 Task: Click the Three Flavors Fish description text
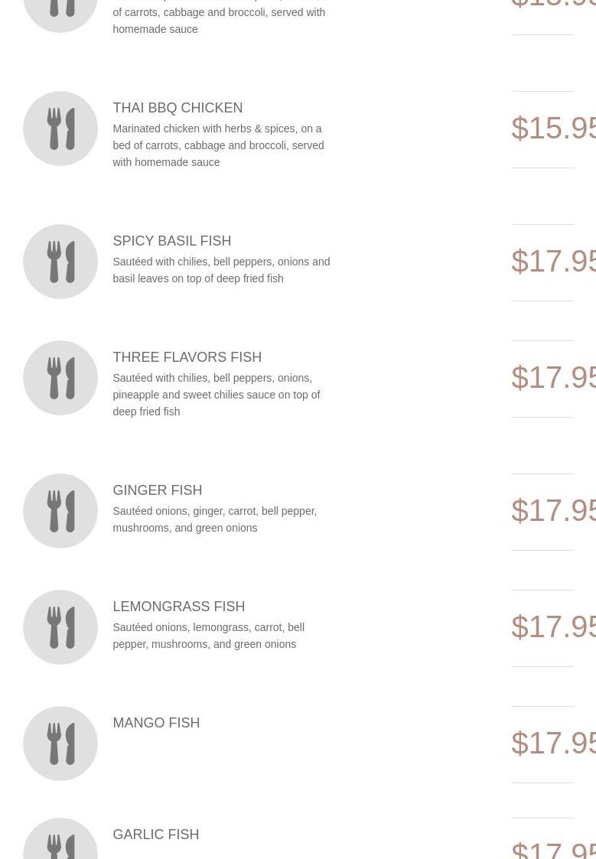217,395
